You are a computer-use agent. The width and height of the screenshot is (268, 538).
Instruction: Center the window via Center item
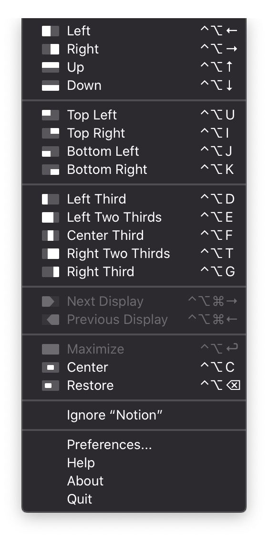pyautogui.click(x=134, y=367)
